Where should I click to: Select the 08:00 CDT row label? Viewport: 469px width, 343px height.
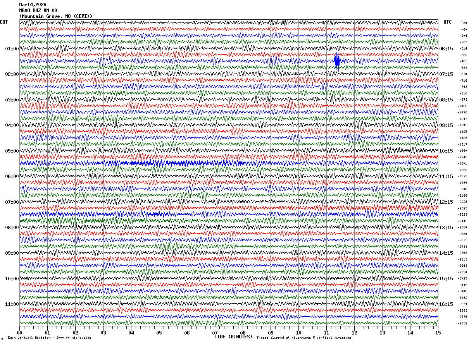(12, 228)
